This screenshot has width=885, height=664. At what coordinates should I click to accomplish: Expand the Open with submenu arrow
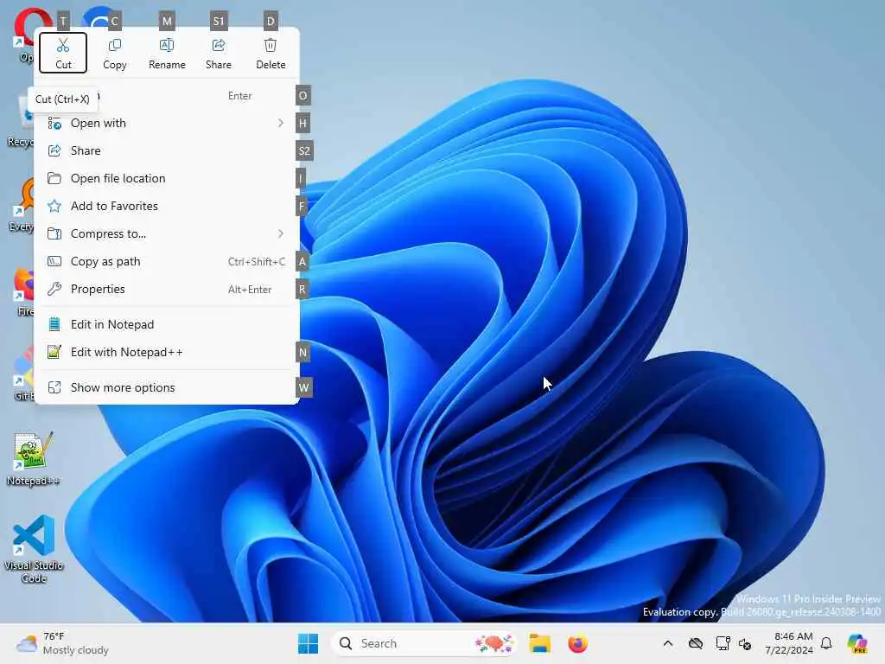point(281,123)
